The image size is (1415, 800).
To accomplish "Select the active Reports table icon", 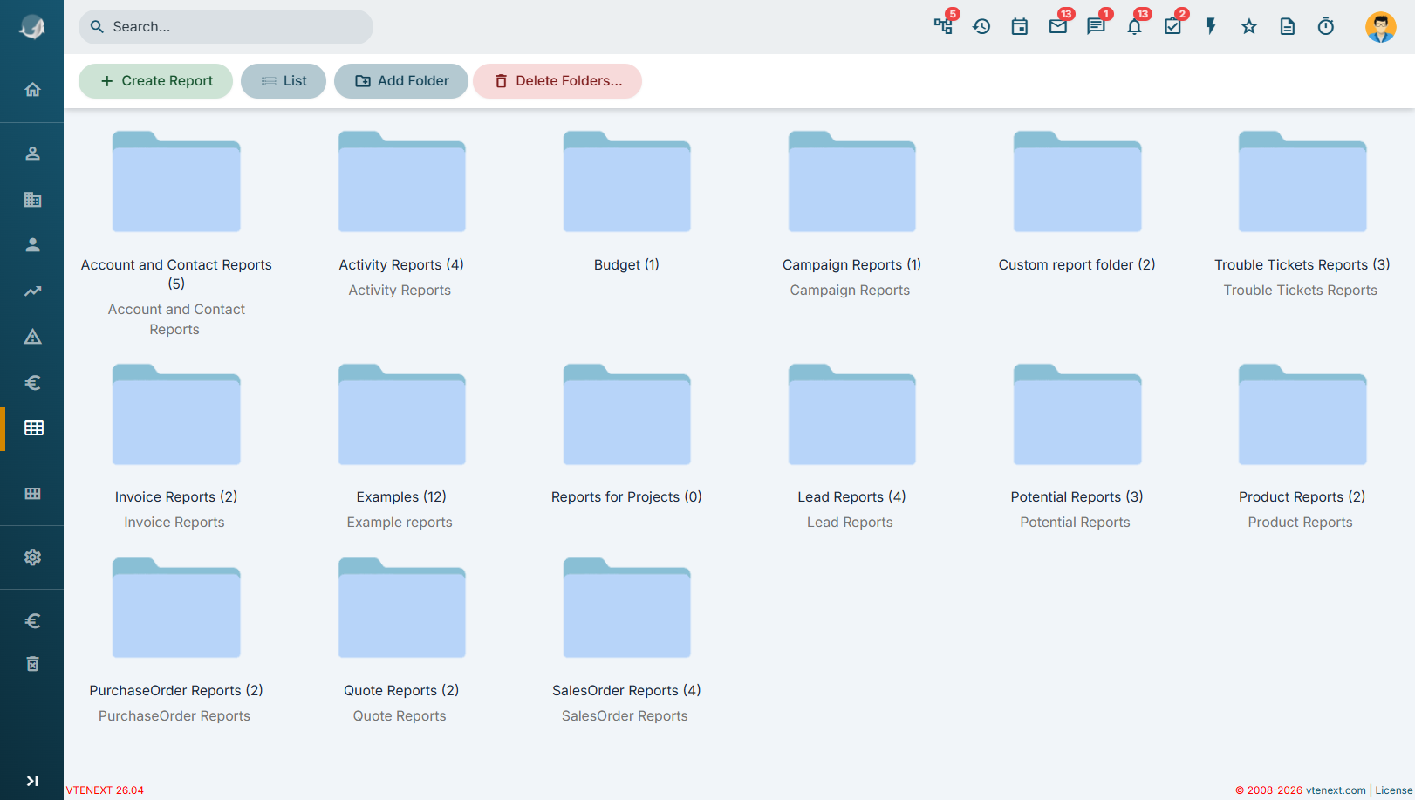I will coord(33,427).
